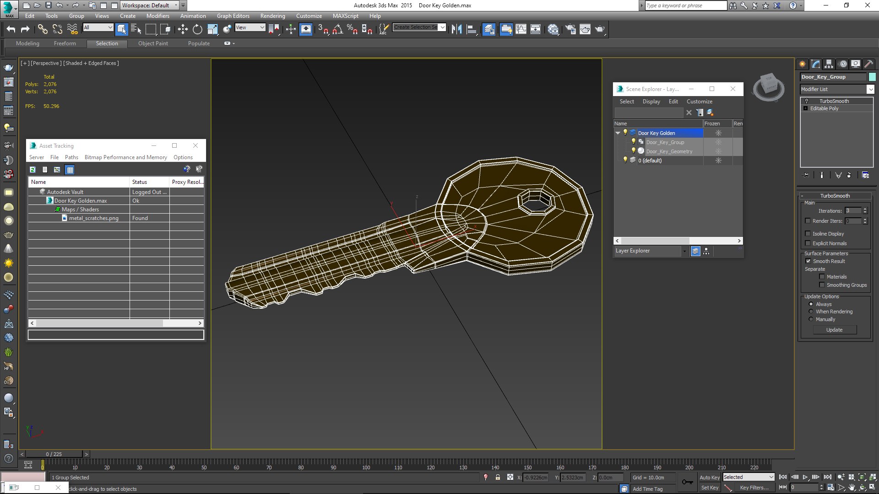Click the time slider showing 0 / 225
This screenshot has height=494, width=879.
[x=54, y=454]
